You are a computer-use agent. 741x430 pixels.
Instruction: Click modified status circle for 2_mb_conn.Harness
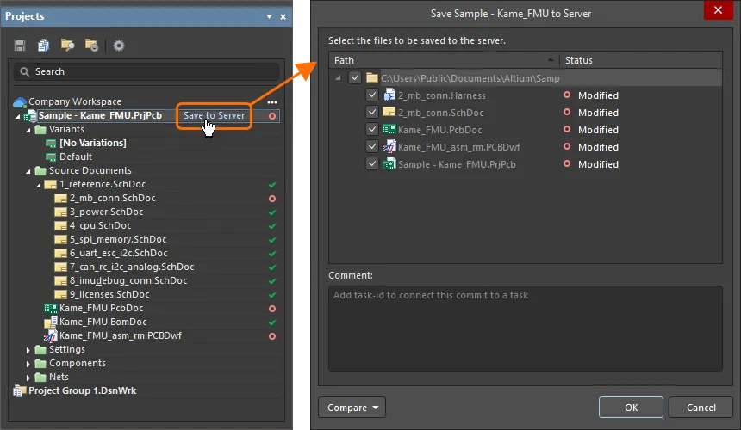(567, 95)
